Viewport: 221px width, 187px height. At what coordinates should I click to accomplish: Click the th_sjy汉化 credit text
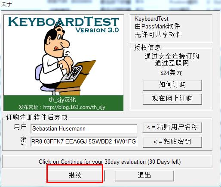(62, 100)
